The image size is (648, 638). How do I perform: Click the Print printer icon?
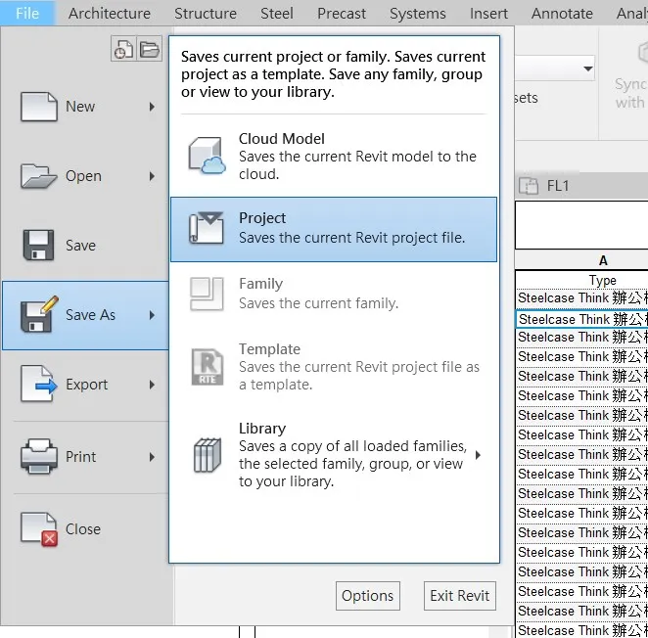click(x=39, y=457)
